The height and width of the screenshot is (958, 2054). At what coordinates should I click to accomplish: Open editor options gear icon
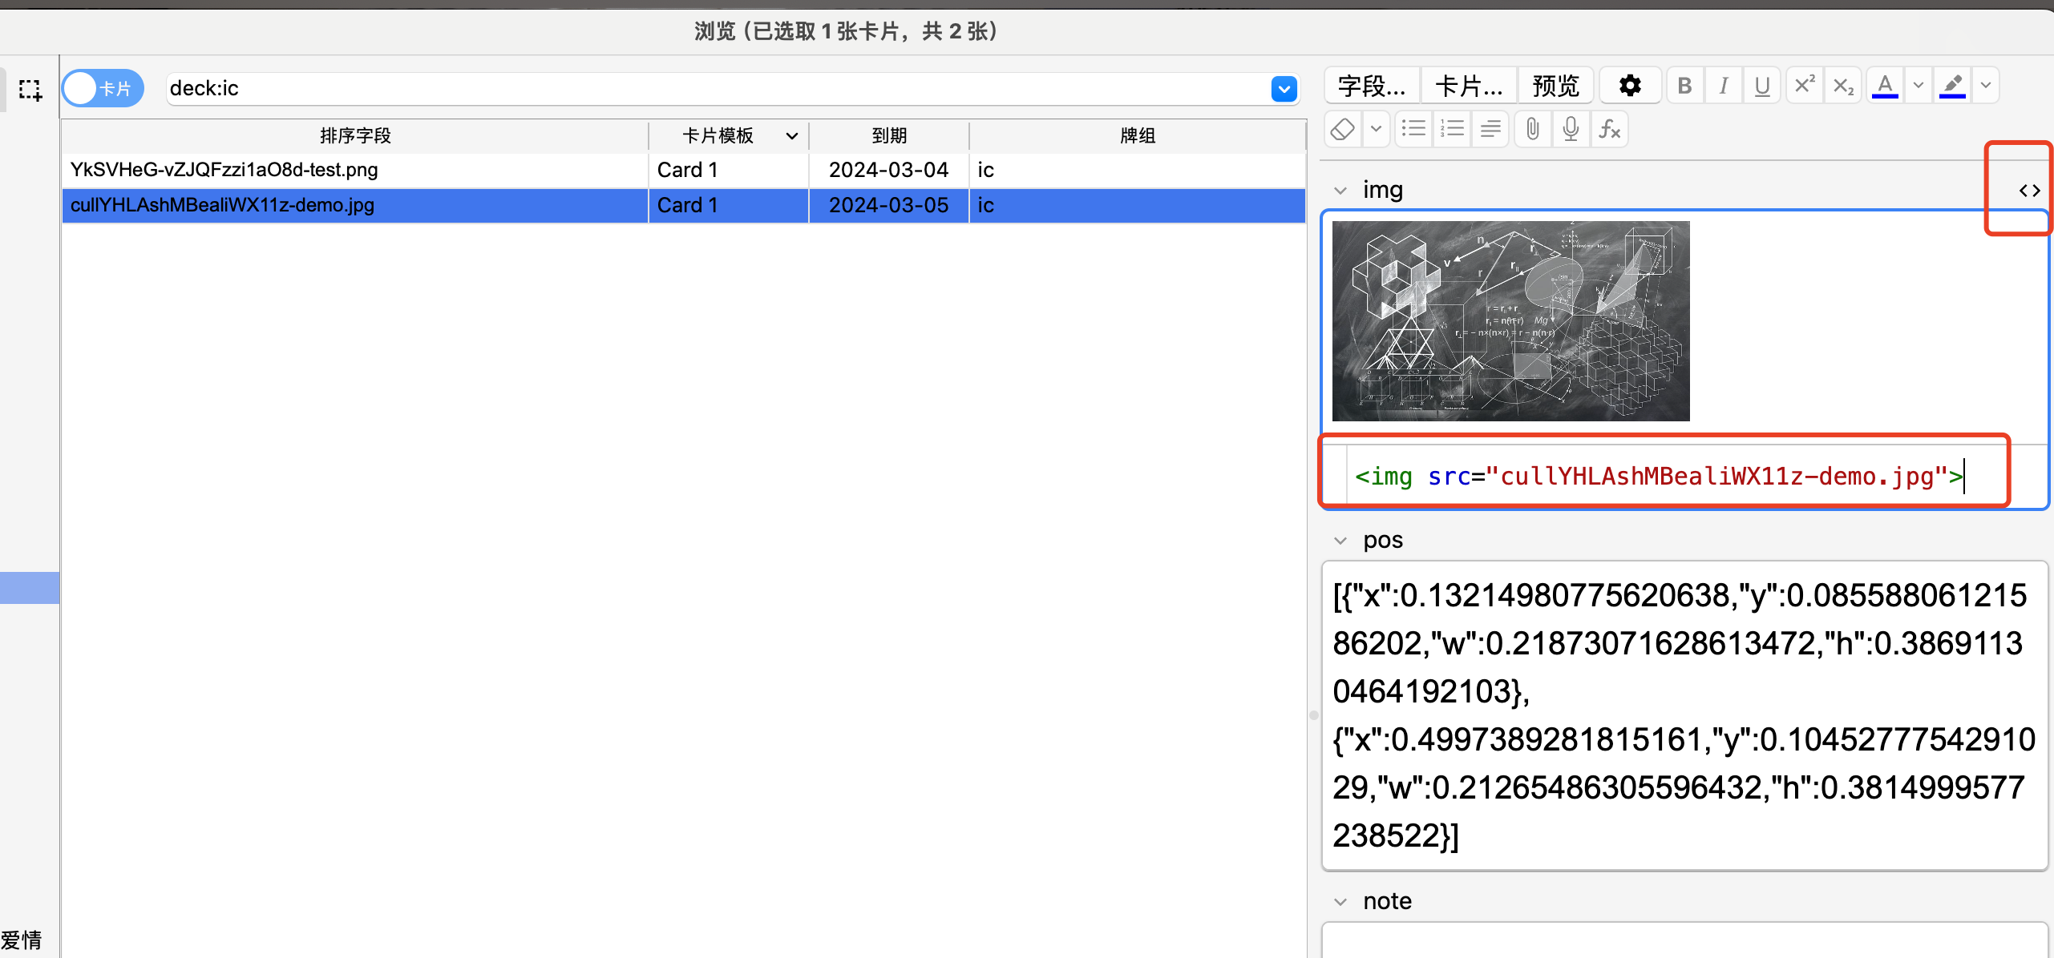coord(1630,86)
